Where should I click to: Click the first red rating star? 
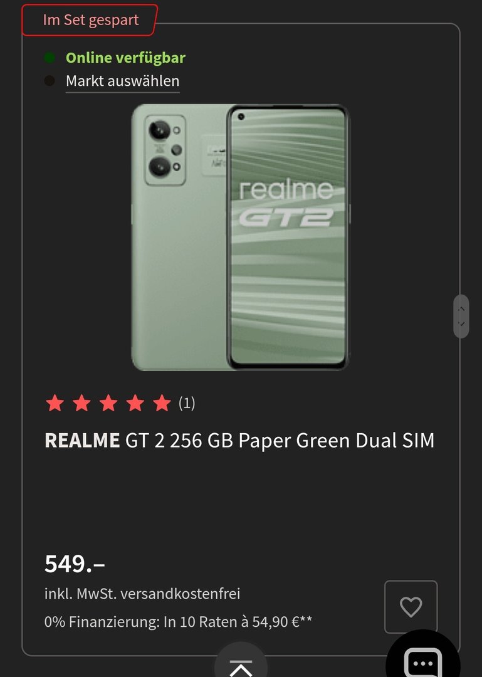point(55,403)
